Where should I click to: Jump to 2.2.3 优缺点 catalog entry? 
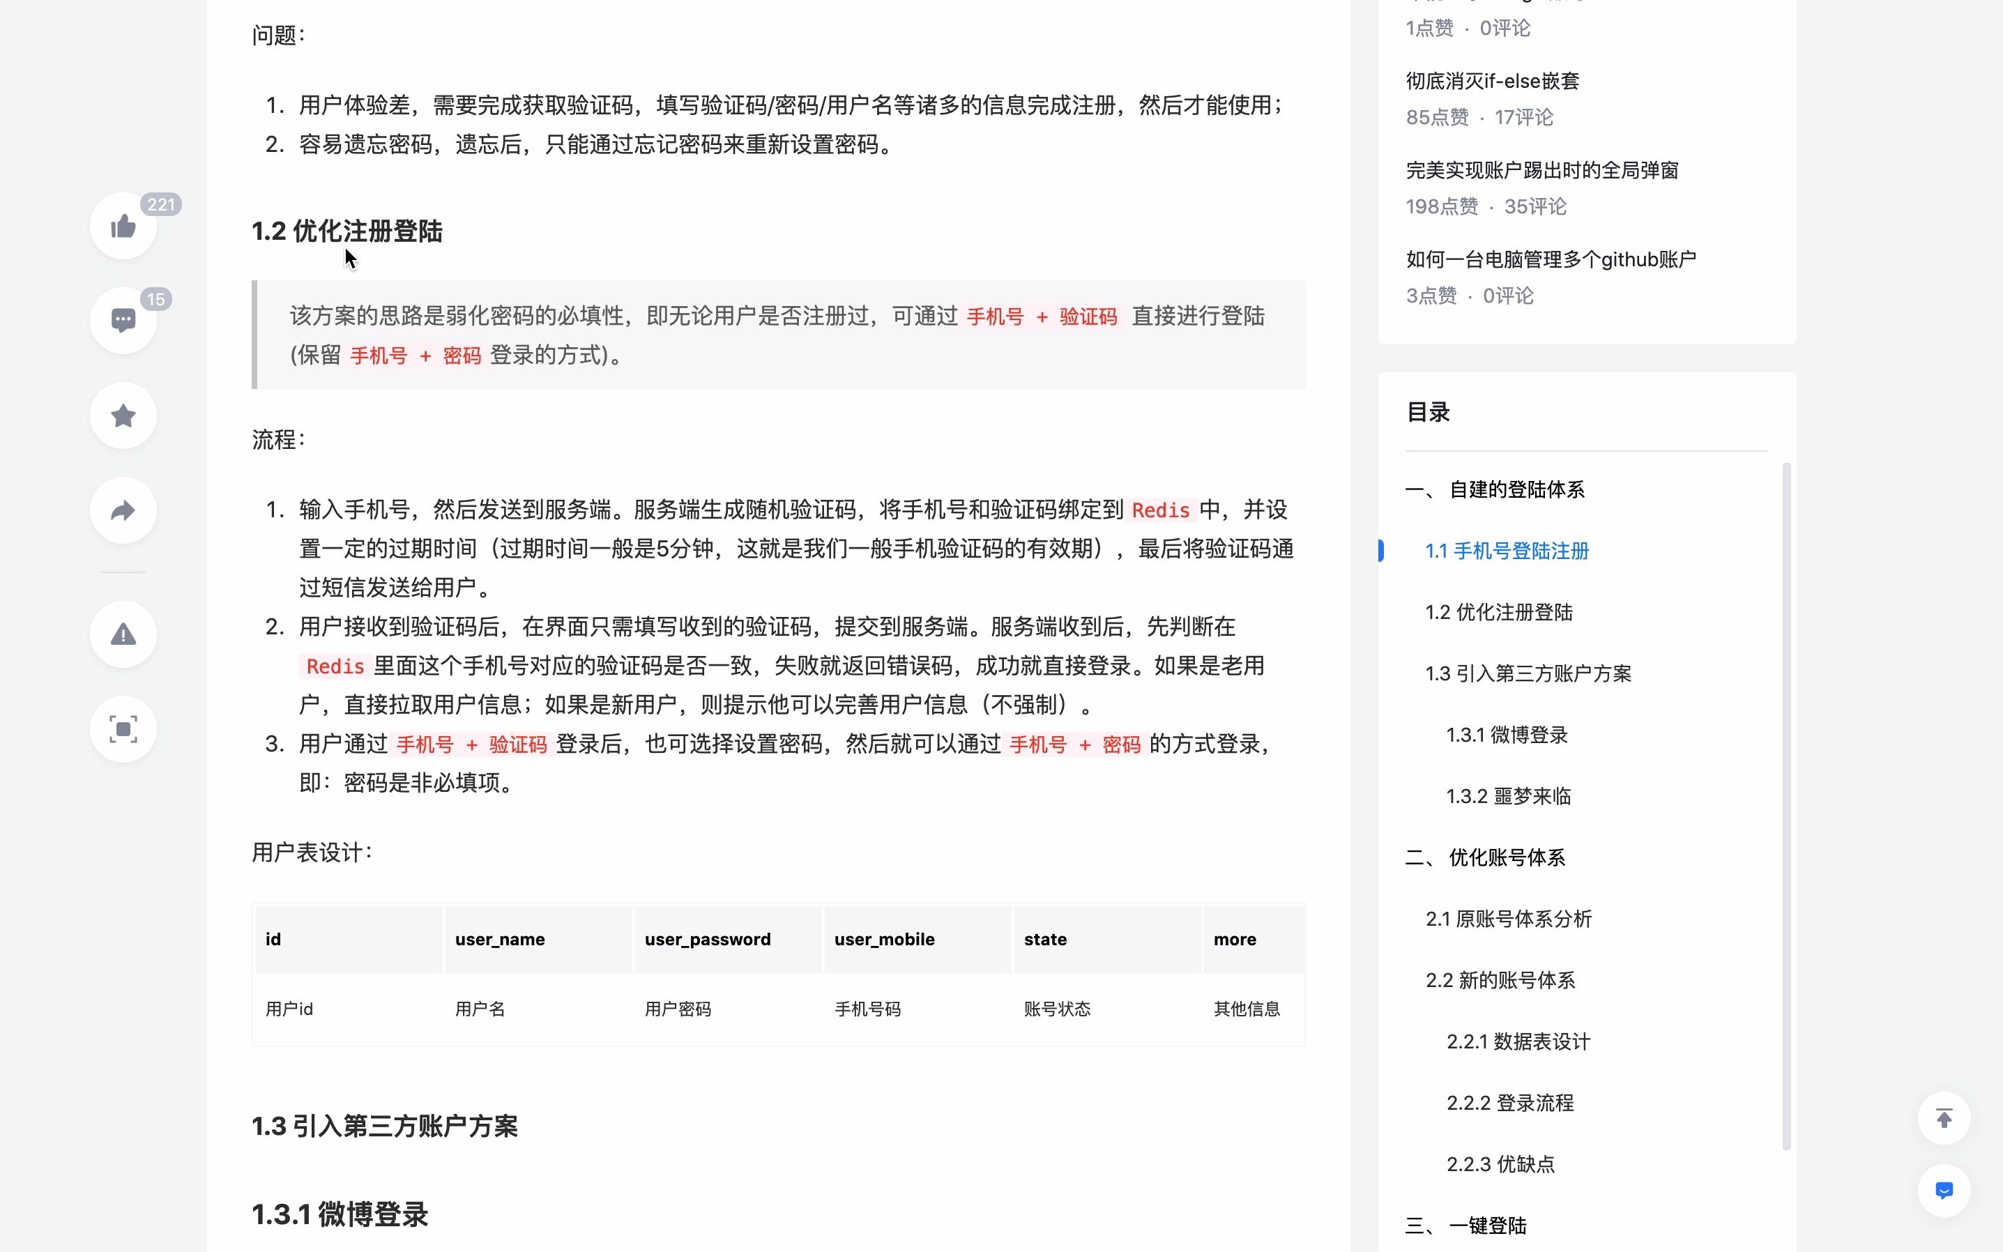[1500, 1163]
